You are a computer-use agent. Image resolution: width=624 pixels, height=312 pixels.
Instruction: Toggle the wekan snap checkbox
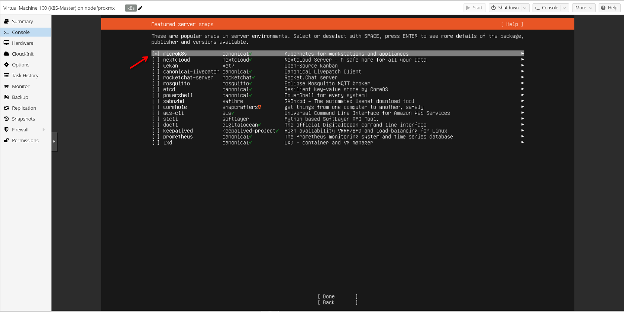click(156, 66)
